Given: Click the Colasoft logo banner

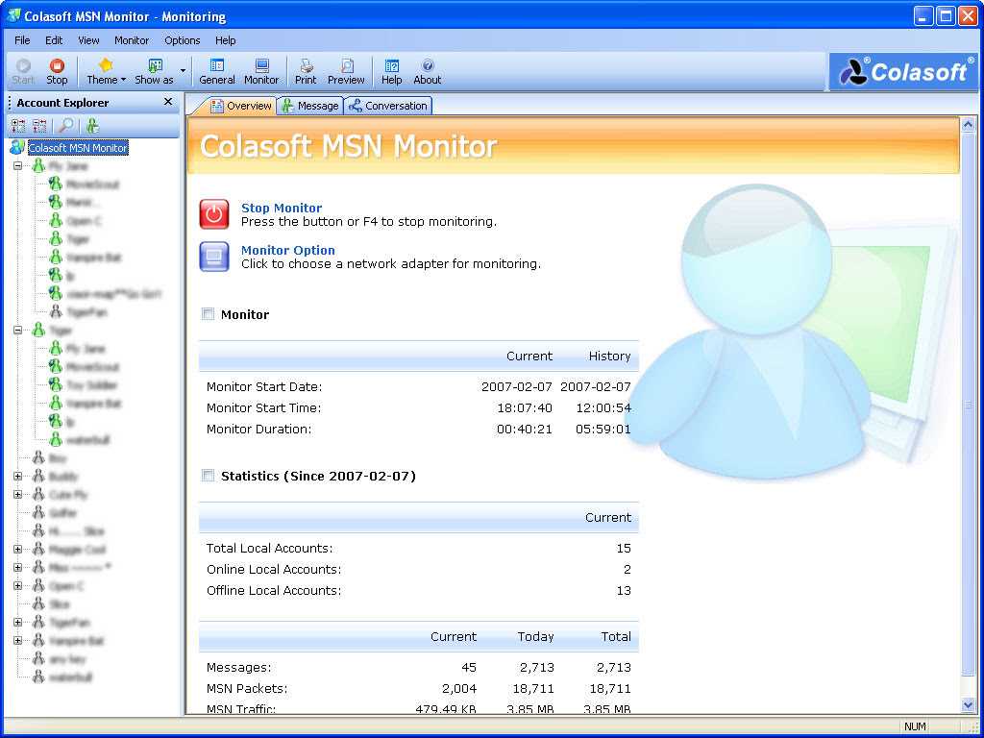Looking at the screenshot, I should (903, 71).
